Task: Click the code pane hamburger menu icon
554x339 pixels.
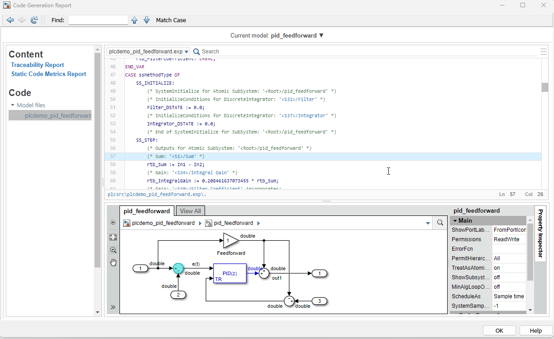Action: tap(544, 52)
